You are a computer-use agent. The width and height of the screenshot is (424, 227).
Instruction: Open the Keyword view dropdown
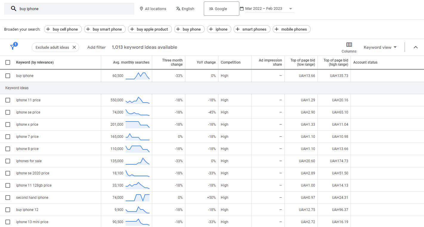tap(380, 47)
